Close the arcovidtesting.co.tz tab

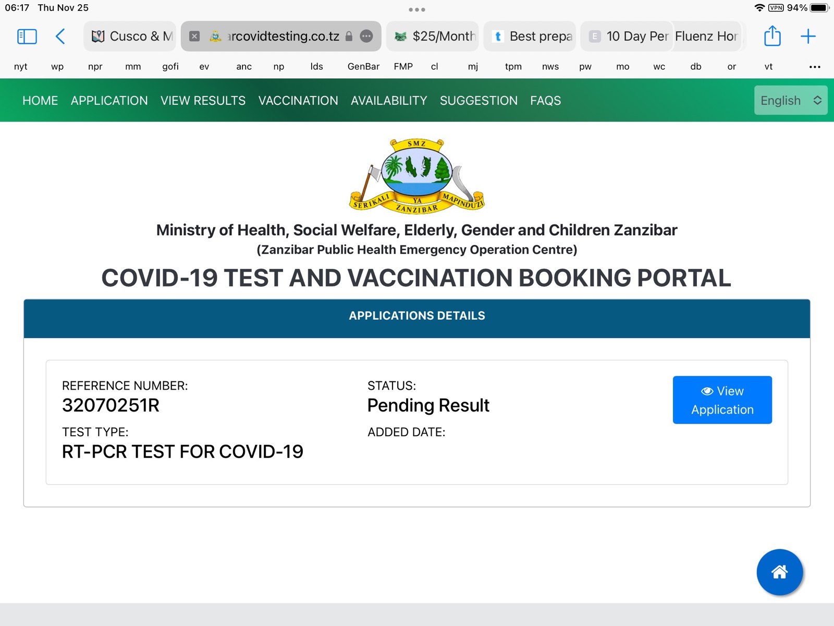point(194,37)
